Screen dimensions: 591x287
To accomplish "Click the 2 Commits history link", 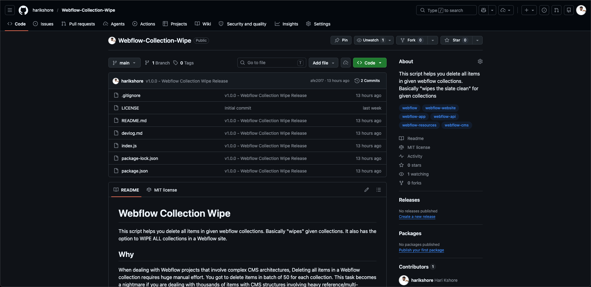I will click(x=367, y=81).
